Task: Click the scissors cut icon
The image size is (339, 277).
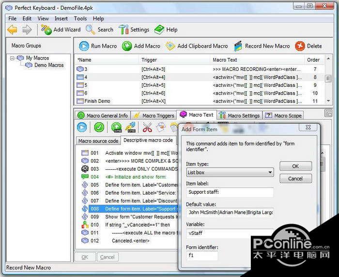Action: pos(147,127)
